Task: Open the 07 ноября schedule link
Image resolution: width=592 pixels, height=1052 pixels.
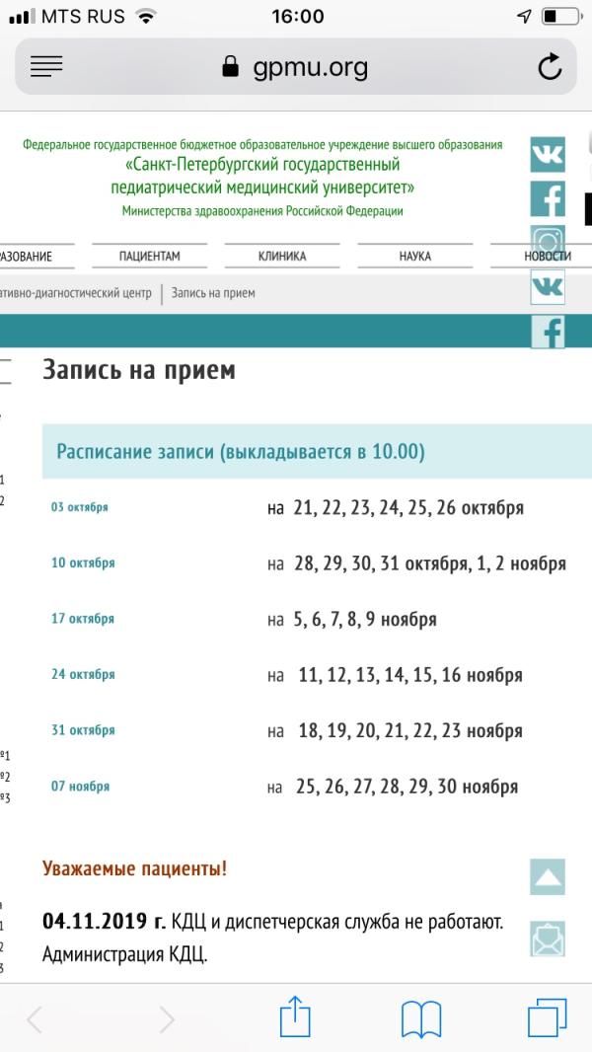Action: (x=80, y=786)
